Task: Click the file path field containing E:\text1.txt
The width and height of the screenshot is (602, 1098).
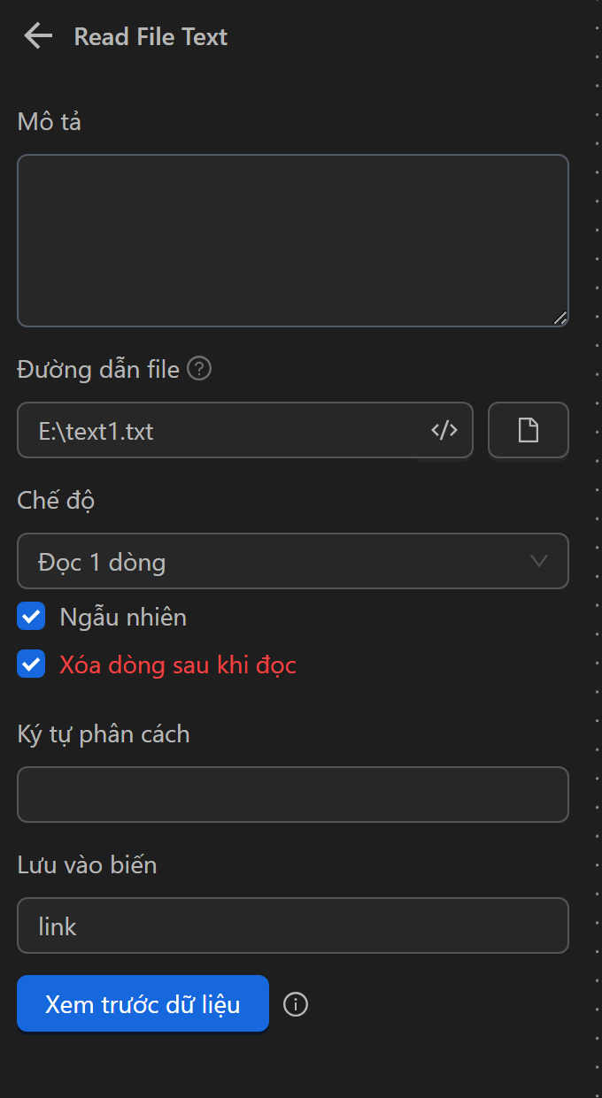Action: click(221, 431)
